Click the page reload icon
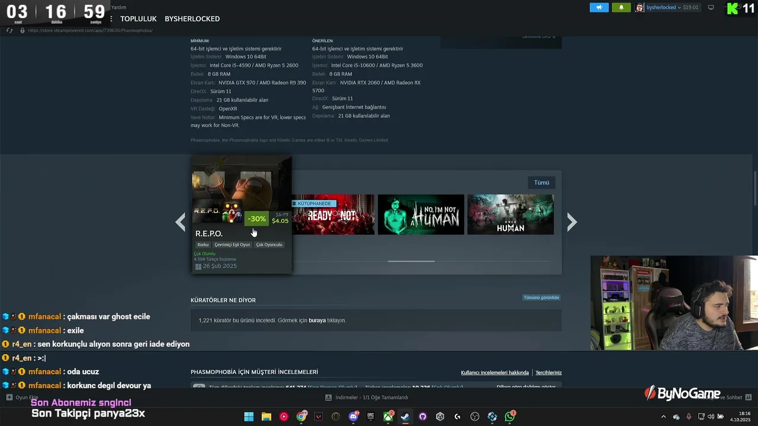The width and height of the screenshot is (758, 426). pos(9,30)
